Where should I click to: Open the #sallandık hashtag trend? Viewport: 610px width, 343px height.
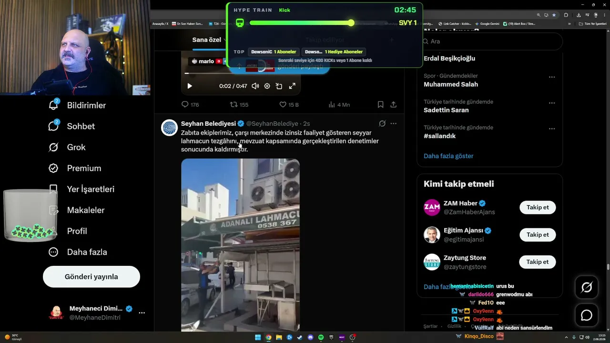pyautogui.click(x=440, y=136)
